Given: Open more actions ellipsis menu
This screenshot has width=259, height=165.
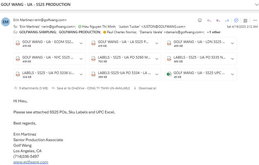Looking at the screenshot, I should coord(255,20).
